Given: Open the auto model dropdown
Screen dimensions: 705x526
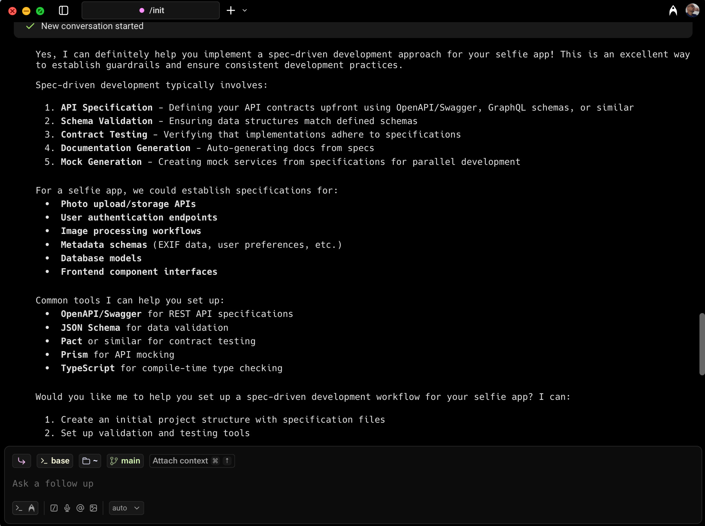Looking at the screenshot, I should (126, 508).
